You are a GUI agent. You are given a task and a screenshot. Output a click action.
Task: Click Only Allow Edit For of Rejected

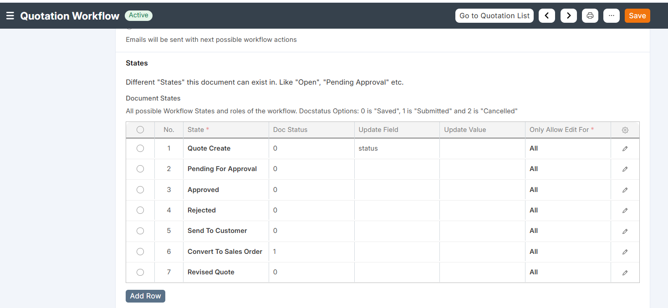[x=568, y=210]
